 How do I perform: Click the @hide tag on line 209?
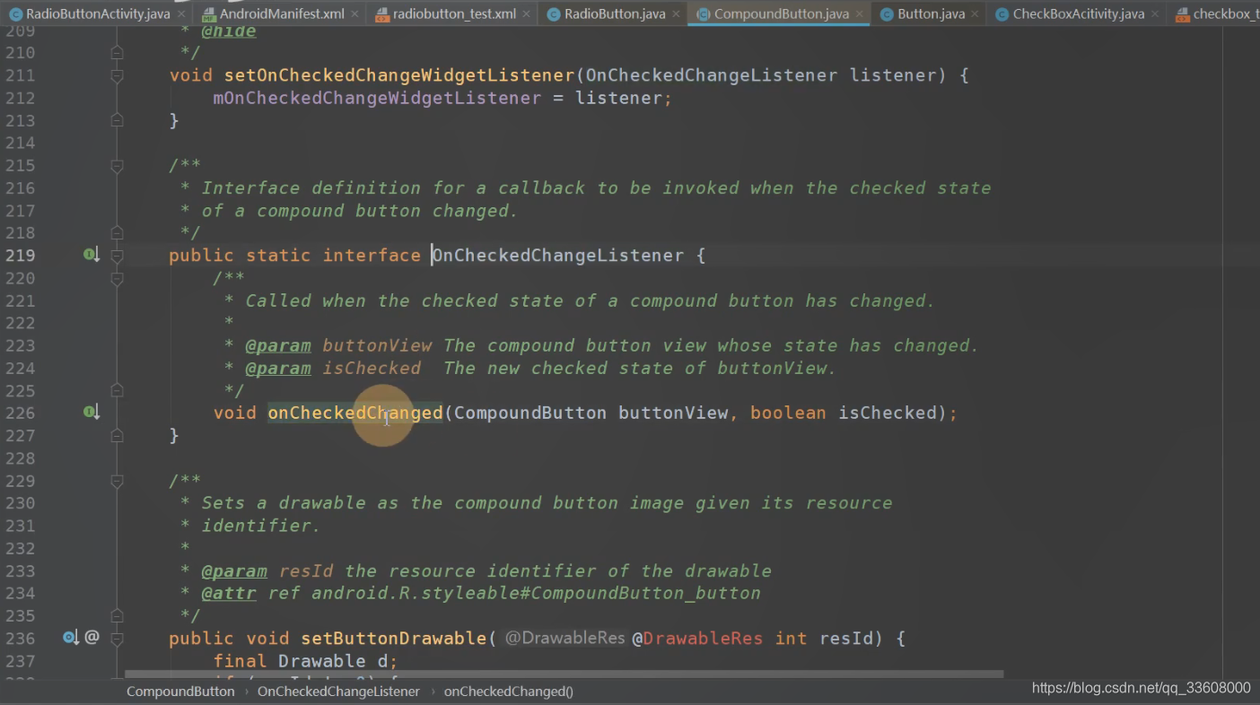click(228, 30)
